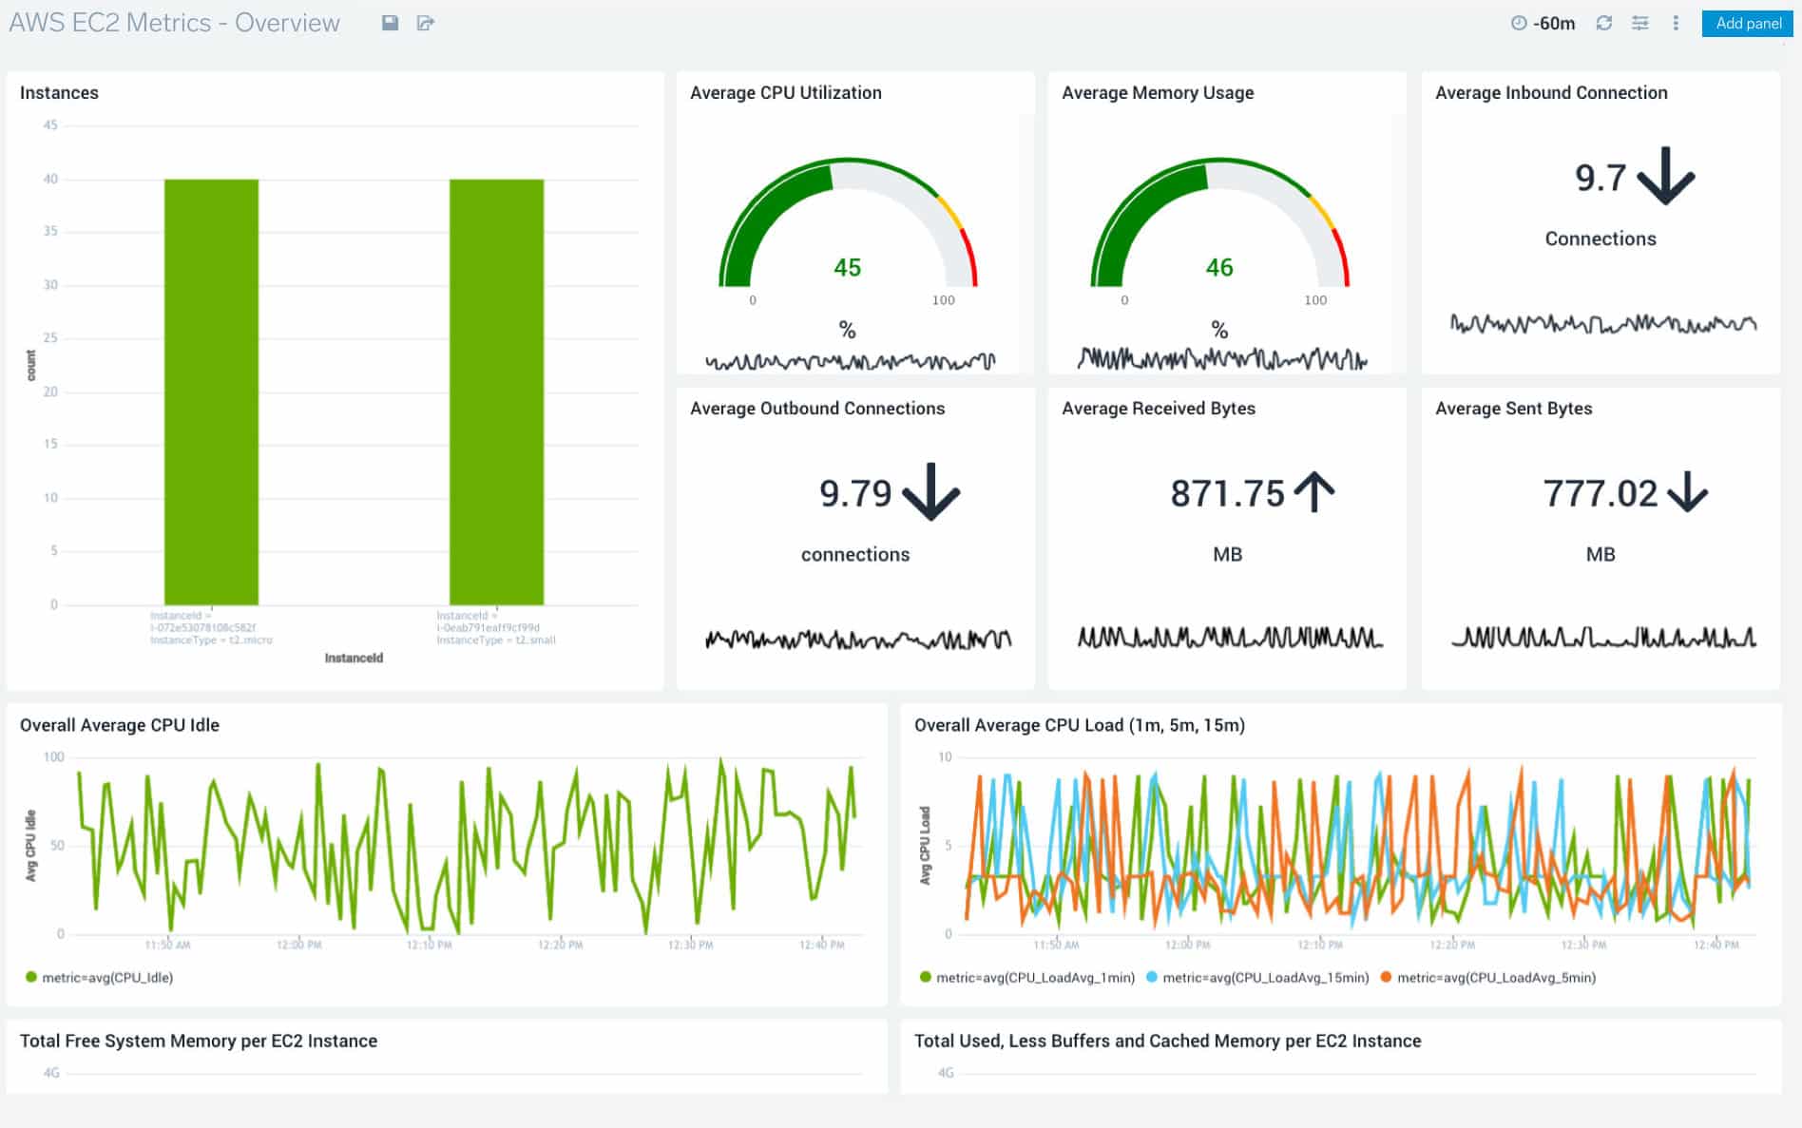Click the Average Inbound Connection panel title
The image size is (1802, 1128).
(1551, 92)
